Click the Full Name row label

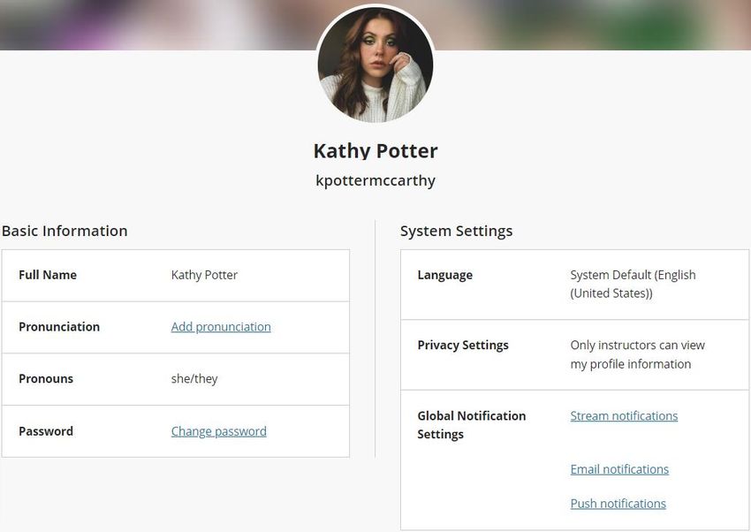click(48, 275)
